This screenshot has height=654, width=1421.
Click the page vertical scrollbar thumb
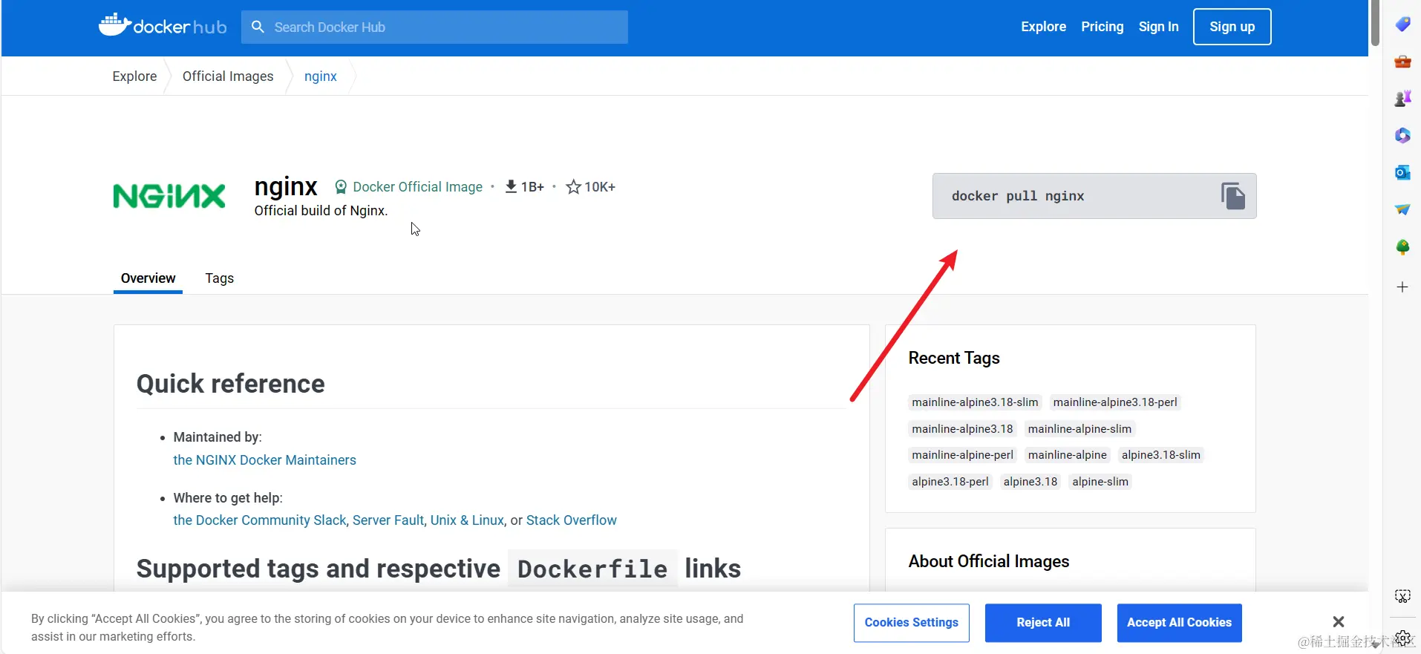coord(1375,24)
